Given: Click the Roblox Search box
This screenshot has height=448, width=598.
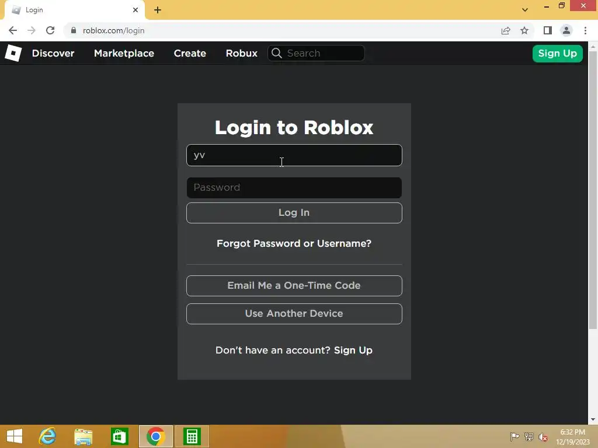Looking at the screenshot, I should click(316, 53).
